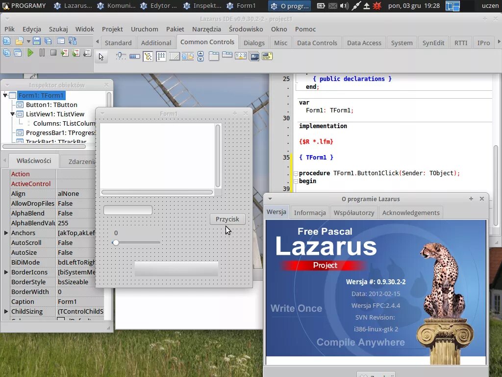The width and height of the screenshot is (502, 377).
Task: Click the New Form toolbar icon
Action: (61, 41)
